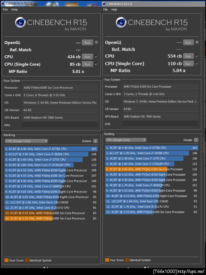Click Your Score orange swatch in right legend
The width and height of the screenshot is (206, 275).
(107, 260)
